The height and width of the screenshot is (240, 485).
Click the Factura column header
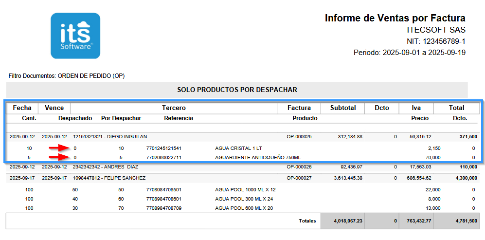[299, 108]
